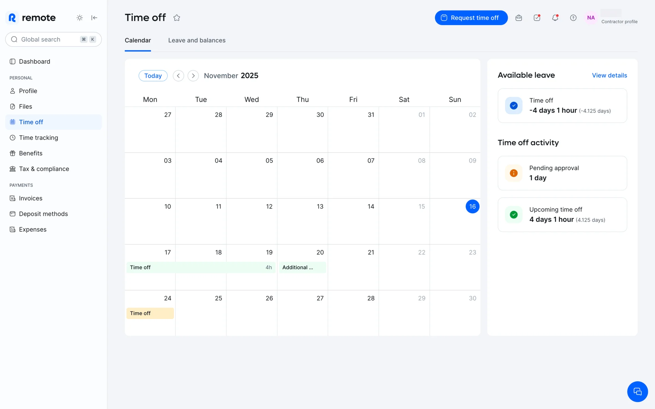Open the tasks checklist icon in the header
The height and width of the screenshot is (409, 655).
tap(537, 18)
